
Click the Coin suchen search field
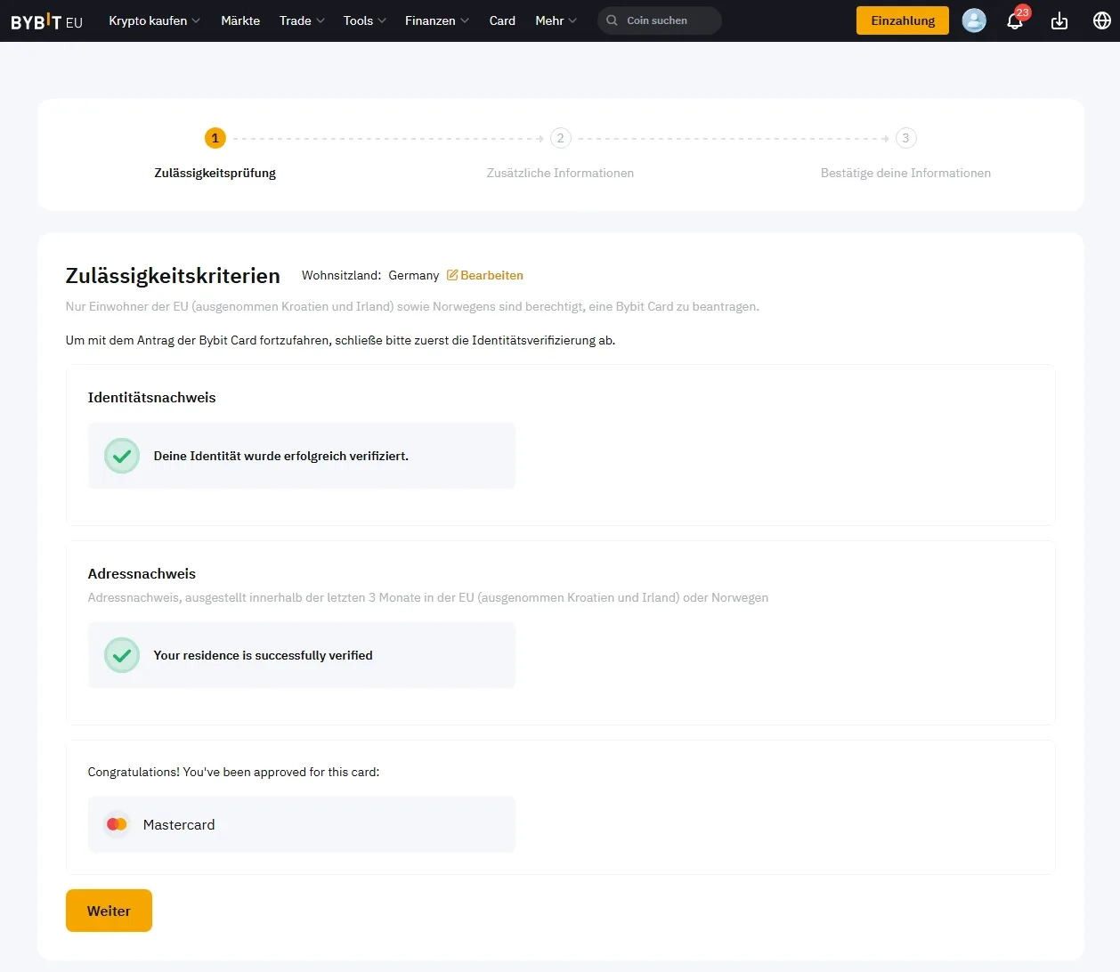click(659, 20)
